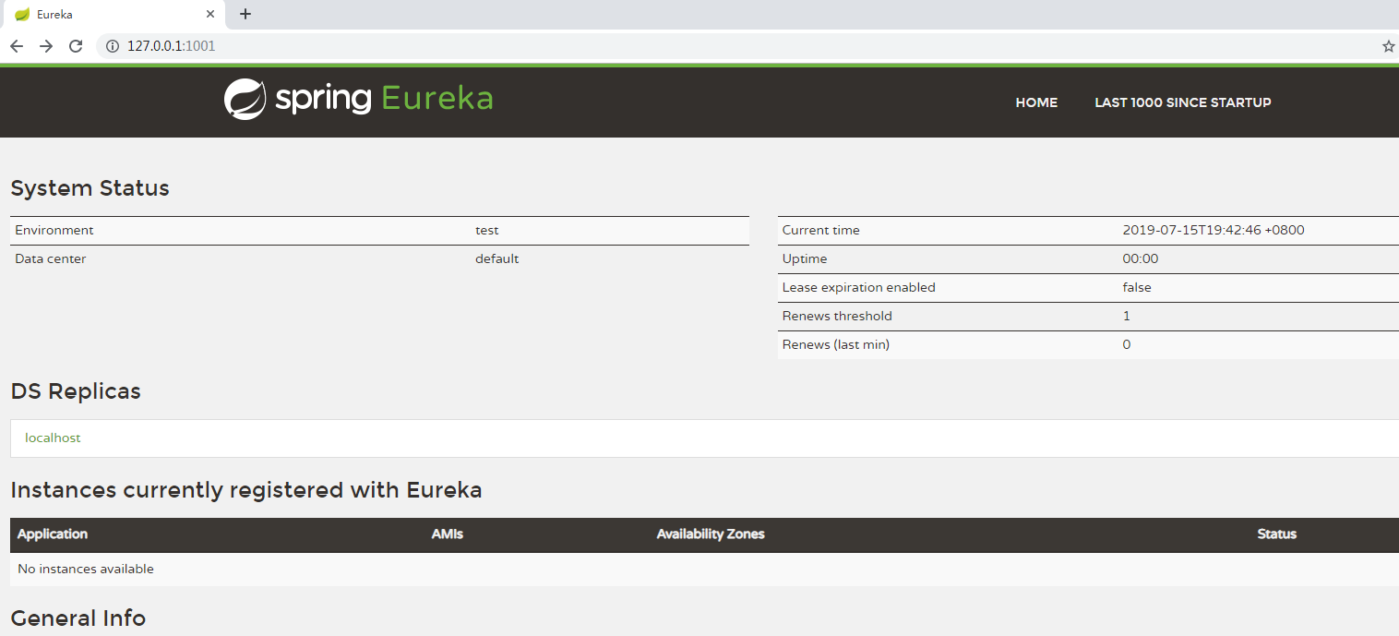This screenshot has height=636, width=1399.
Task: Click the Data center label cell
Action: (51, 258)
